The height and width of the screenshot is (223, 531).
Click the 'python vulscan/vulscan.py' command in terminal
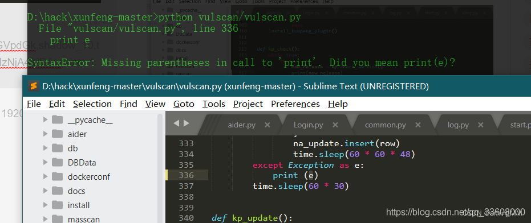(x=229, y=17)
